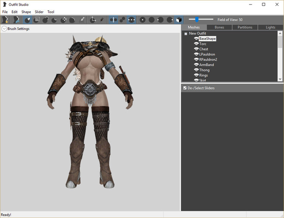Select the LPauldron mesh row
The height and width of the screenshot is (218, 284).
207,54
